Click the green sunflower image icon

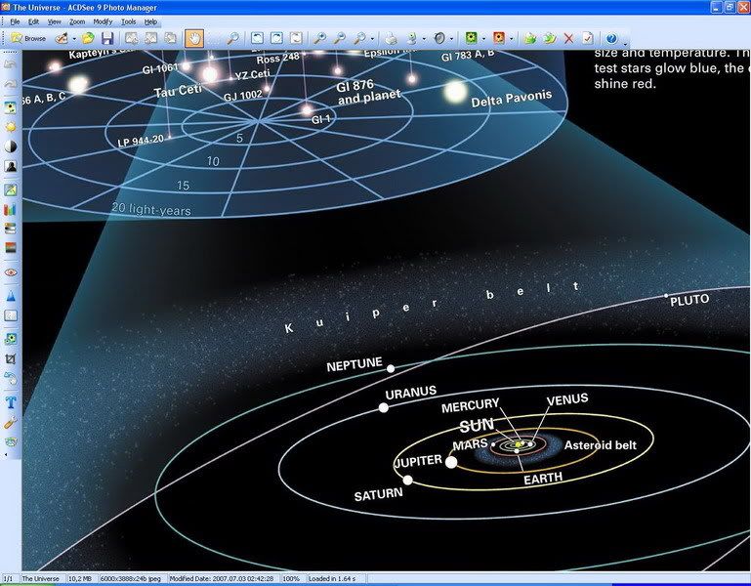(471, 38)
